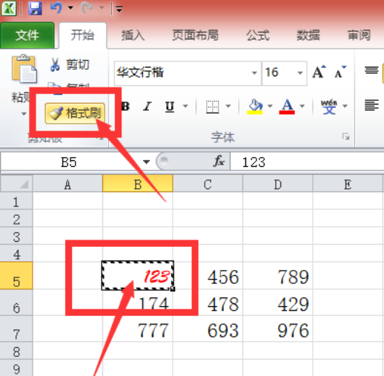Select cell with value 429

[x=277, y=303]
